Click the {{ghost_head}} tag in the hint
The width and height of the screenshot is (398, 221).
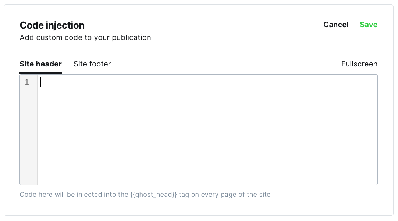point(153,195)
